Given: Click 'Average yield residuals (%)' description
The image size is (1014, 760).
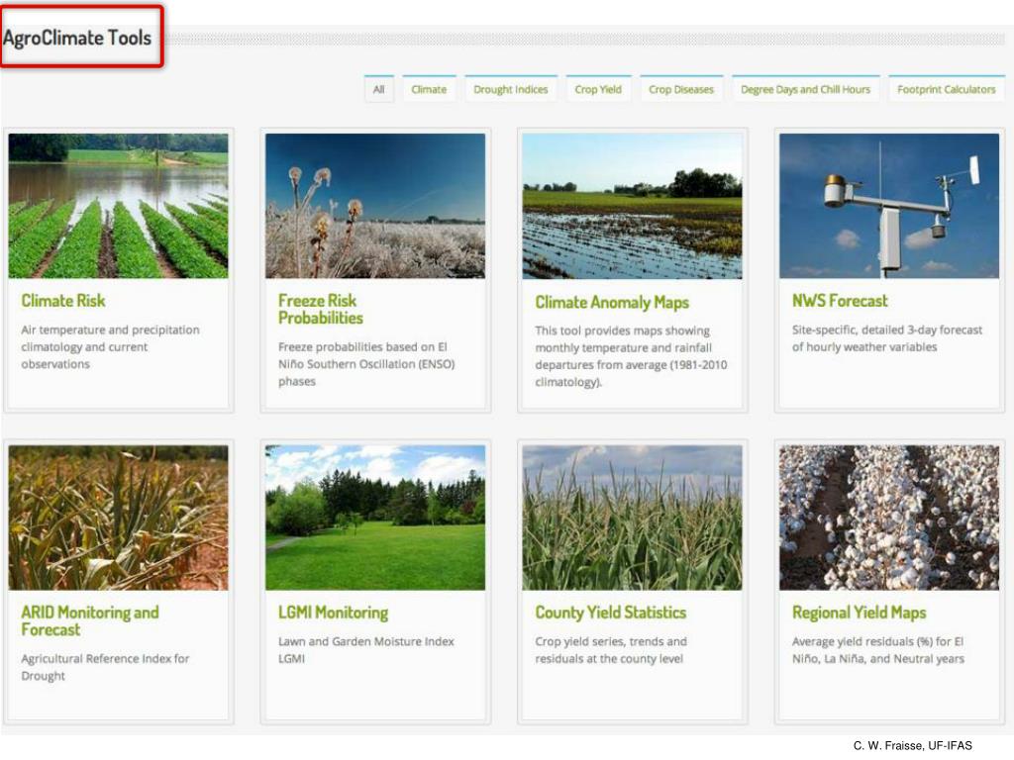Looking at the screenshot, I should tap(878, 649).
